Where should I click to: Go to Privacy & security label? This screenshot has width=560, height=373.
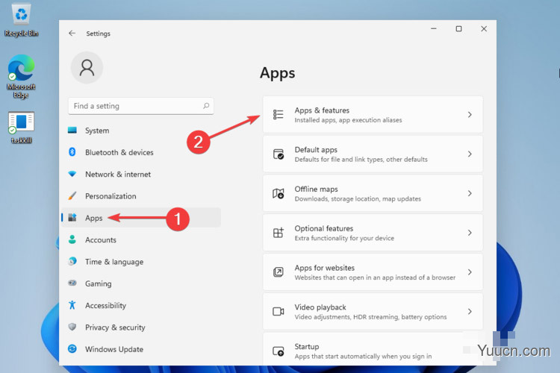pos(115,327)
